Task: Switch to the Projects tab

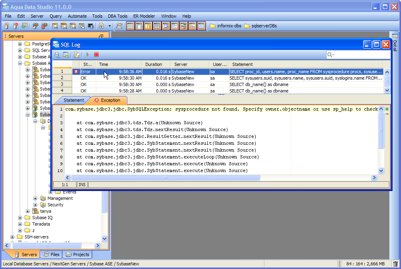Action: coord(78,255)
